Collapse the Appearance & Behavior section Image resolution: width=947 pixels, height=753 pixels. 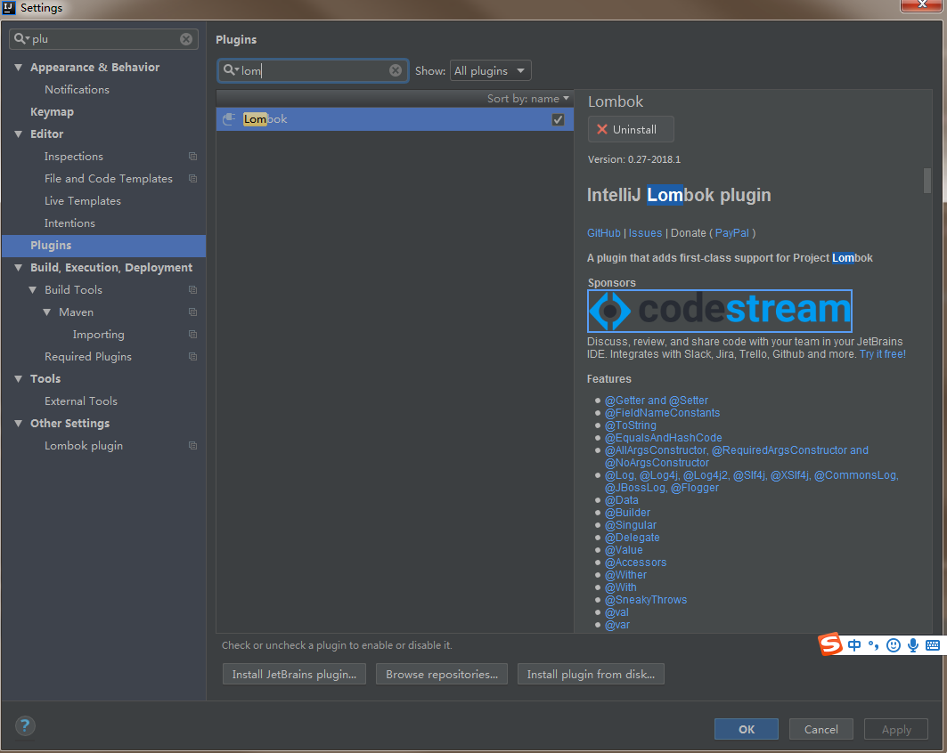(18, 67)
